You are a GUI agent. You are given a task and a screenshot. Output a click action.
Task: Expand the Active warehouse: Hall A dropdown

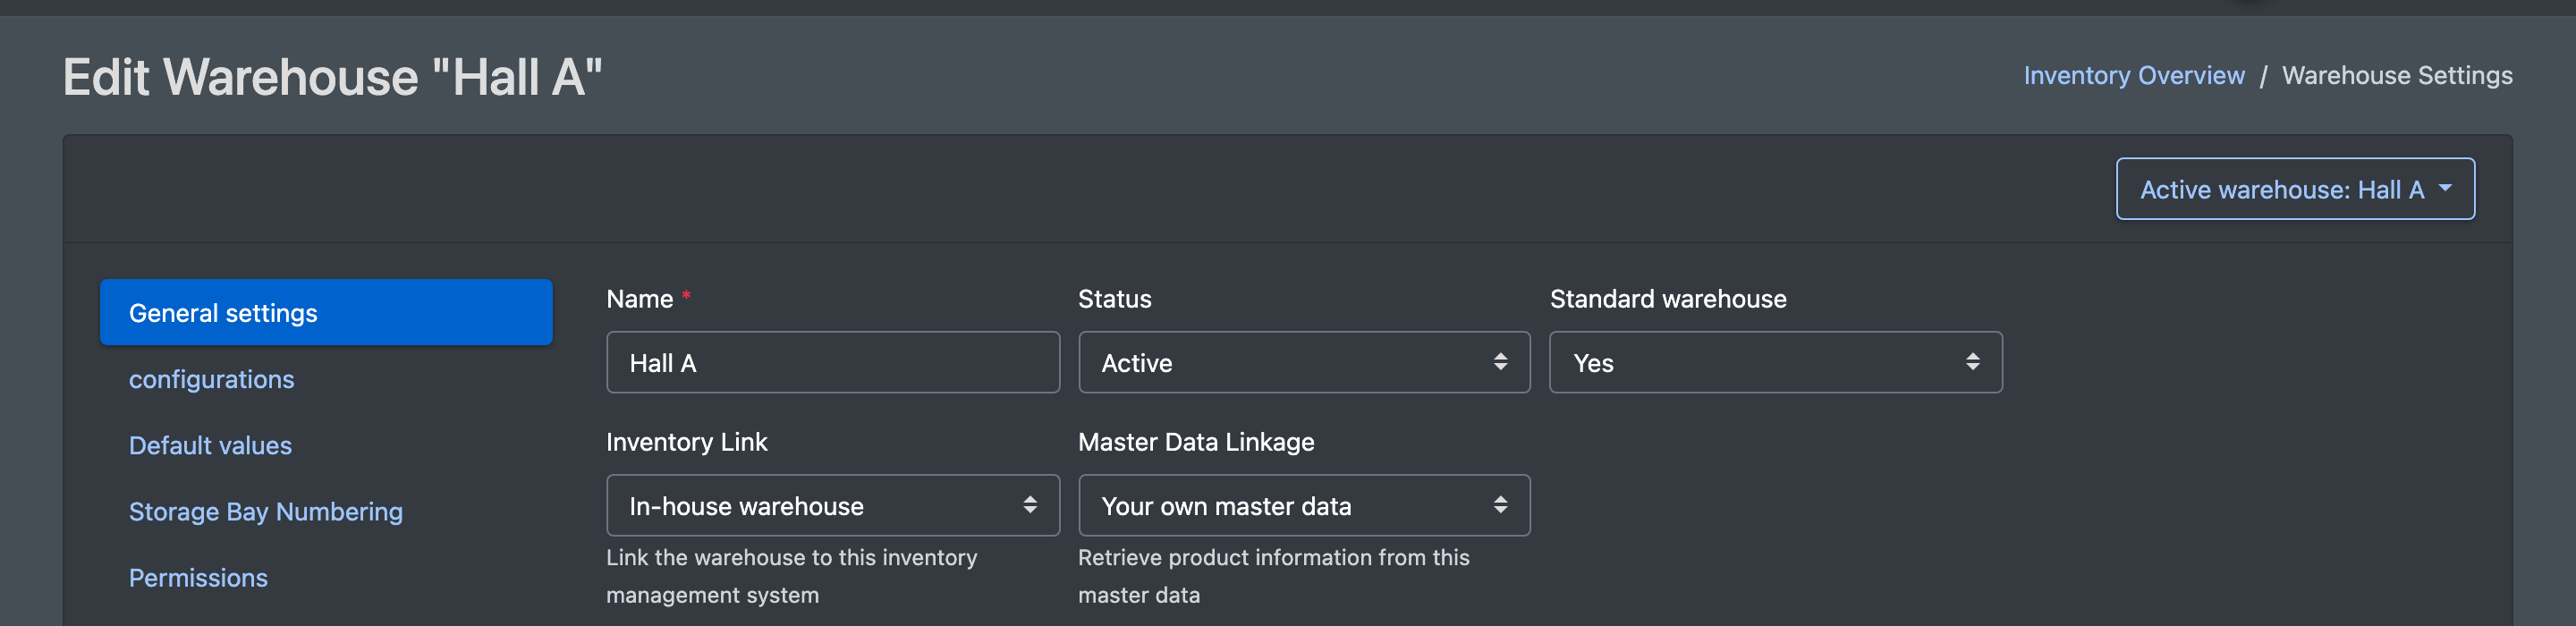coord(2295,189)
